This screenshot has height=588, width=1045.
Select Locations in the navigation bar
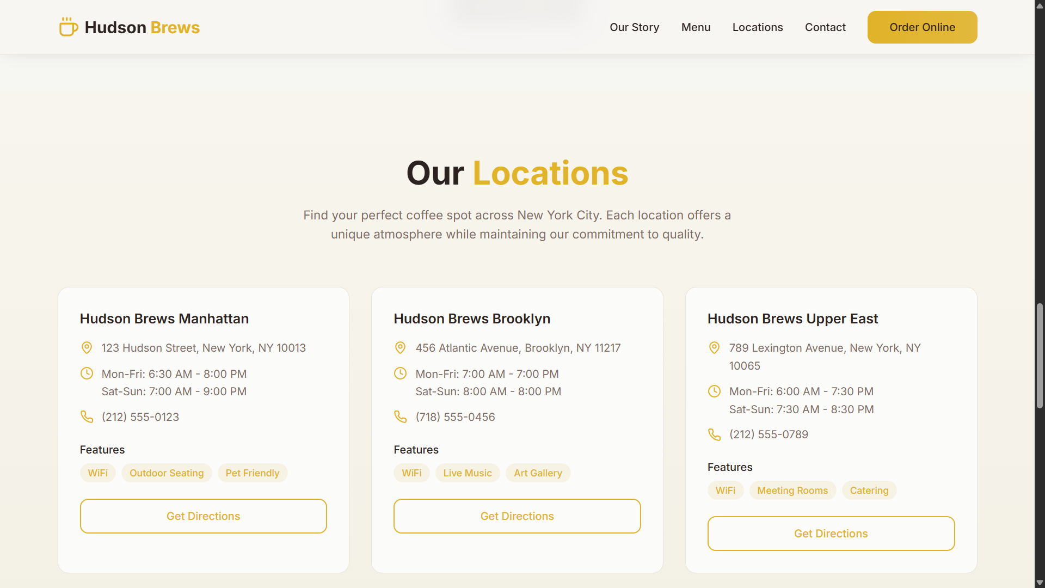[757, 27]
